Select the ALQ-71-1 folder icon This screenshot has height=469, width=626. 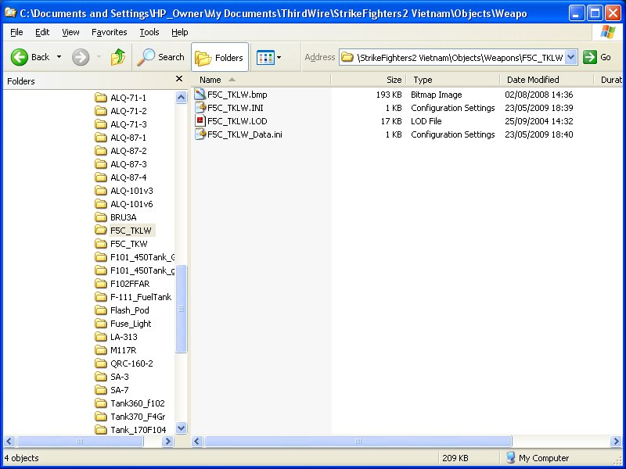click(101, 97)
